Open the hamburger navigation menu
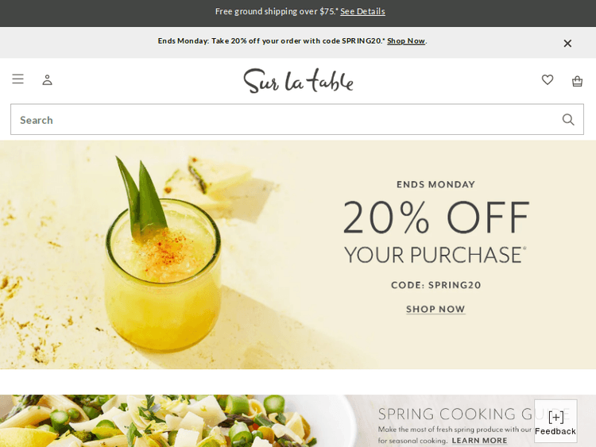Image resolution: width=596 pixels, height=447 pixels. click(x=17, y=79)
